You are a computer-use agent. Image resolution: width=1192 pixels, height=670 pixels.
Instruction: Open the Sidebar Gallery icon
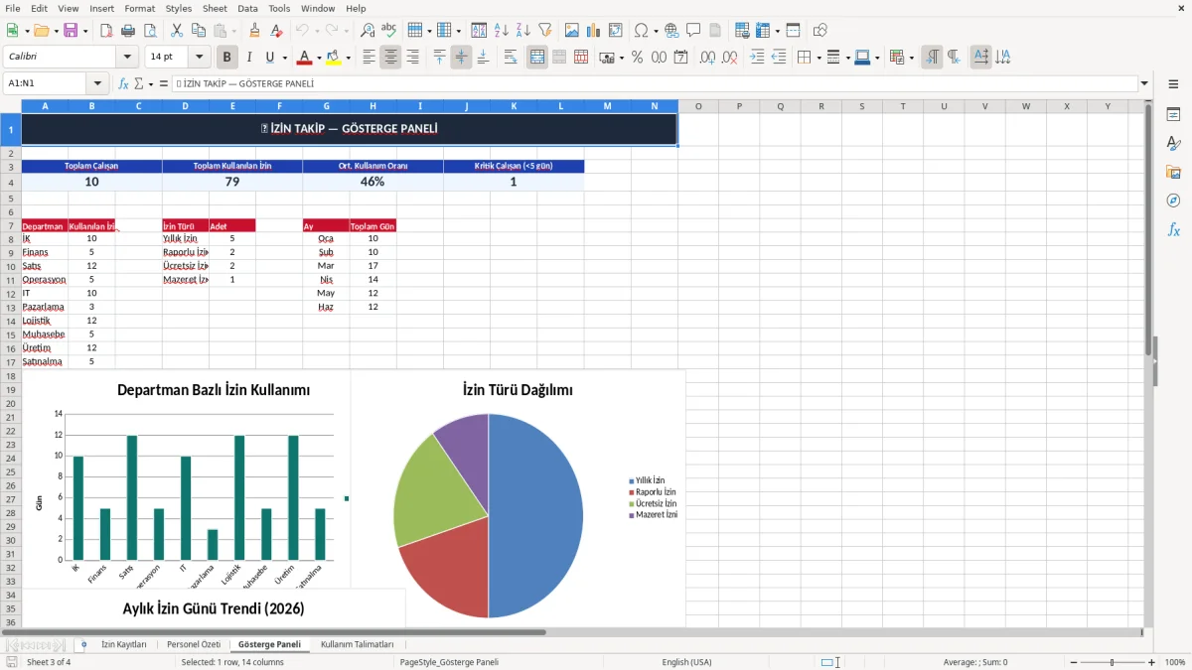pos(1173,173)
